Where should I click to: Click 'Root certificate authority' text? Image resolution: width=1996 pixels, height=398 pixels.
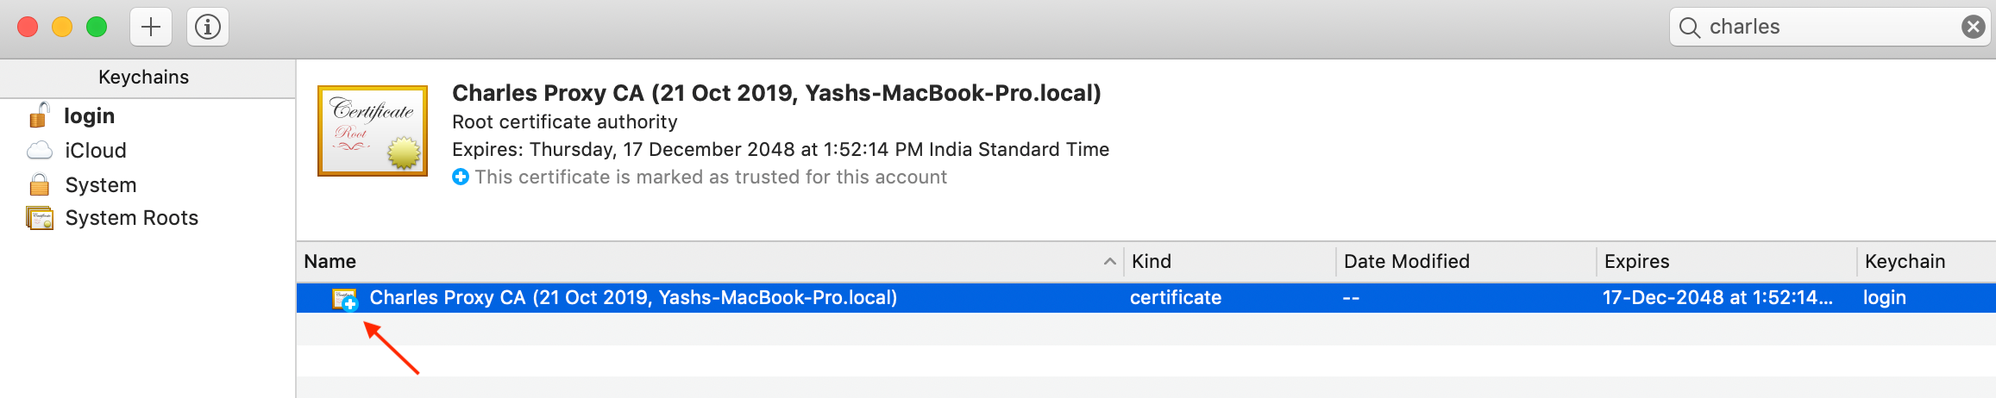coord(565,122)
